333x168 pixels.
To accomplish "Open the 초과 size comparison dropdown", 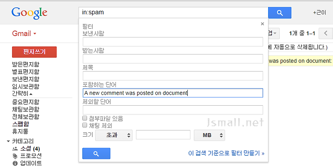I will [x=114, y=135].
